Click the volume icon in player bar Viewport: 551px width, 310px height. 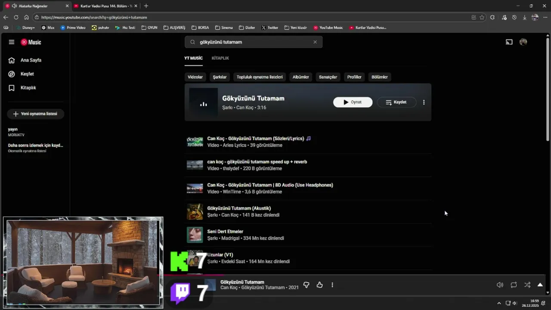click(500, 285)
